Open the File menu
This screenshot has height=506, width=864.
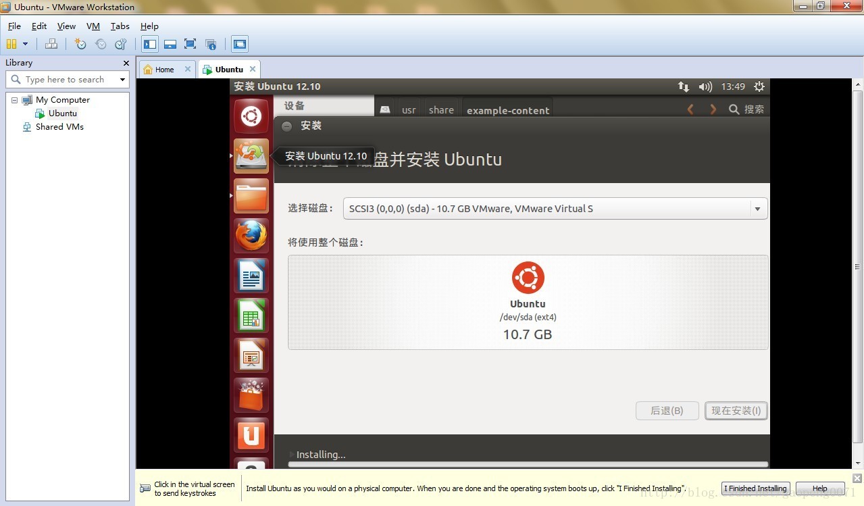tap(14, 26)
